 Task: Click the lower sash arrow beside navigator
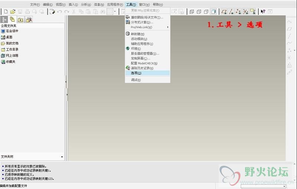click(67, 94)
